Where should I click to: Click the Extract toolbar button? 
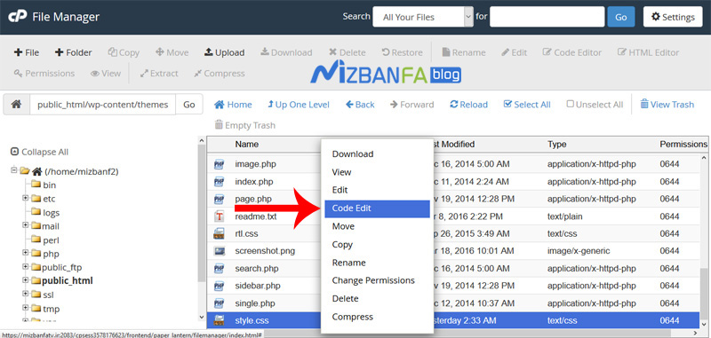(x=159, y=74)
